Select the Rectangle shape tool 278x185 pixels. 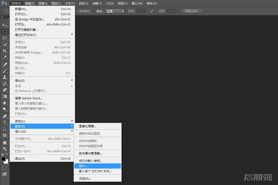click(x=5, y=135)
